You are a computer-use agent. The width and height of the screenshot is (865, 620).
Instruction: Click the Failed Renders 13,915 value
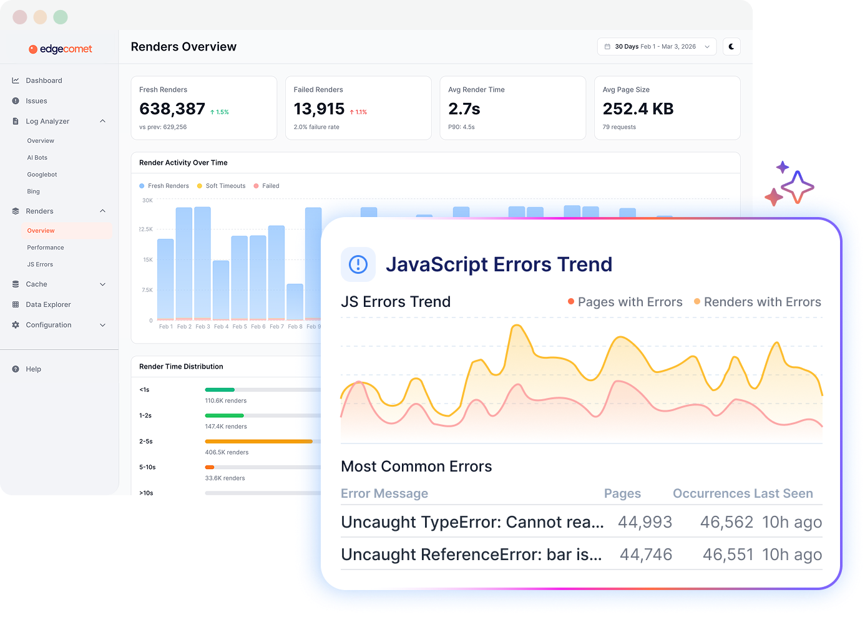point(319,109)
